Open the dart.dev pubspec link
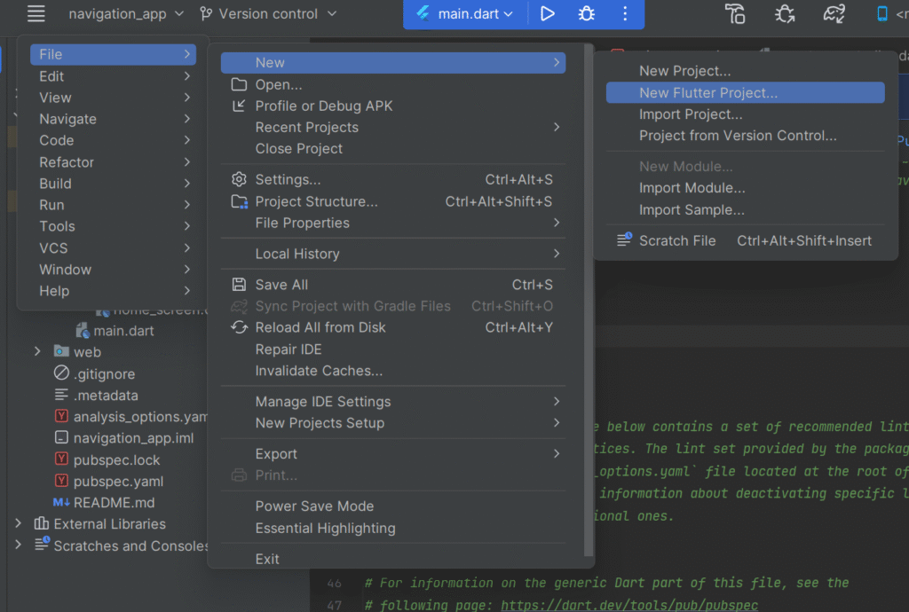 click(629, 605)
